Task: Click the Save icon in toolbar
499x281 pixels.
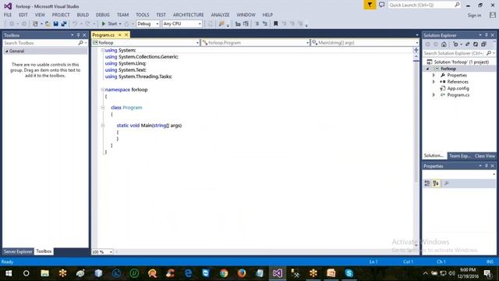Action: pos(55,24)
